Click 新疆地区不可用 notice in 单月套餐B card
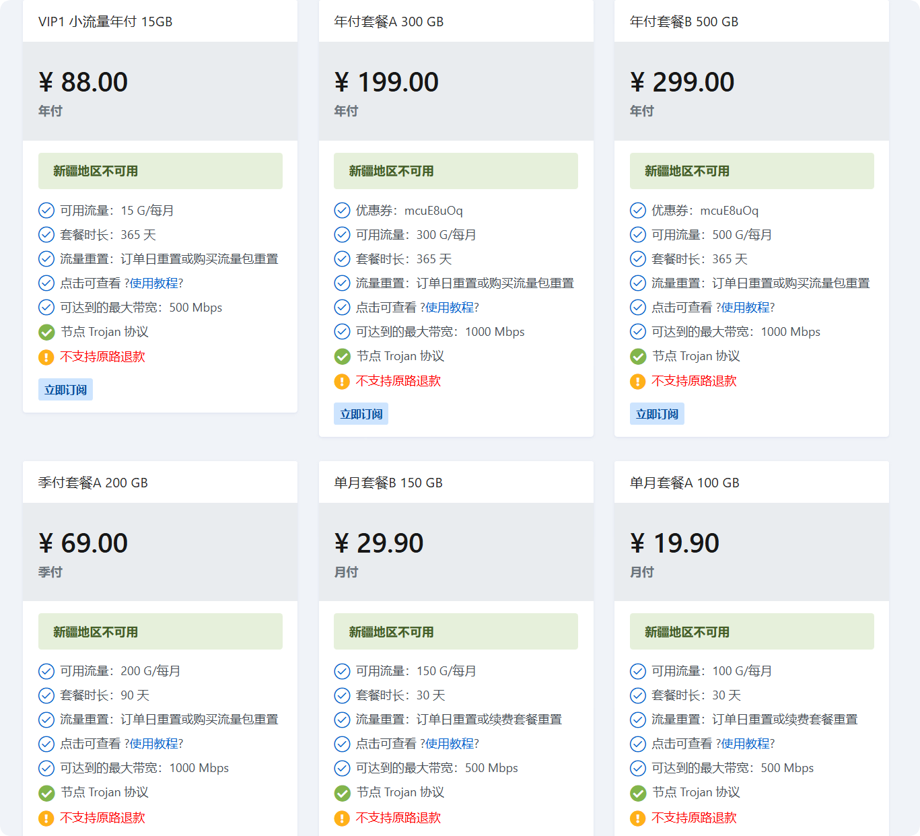Viewport: 920px width, 836px height. (x=456, y=631)
